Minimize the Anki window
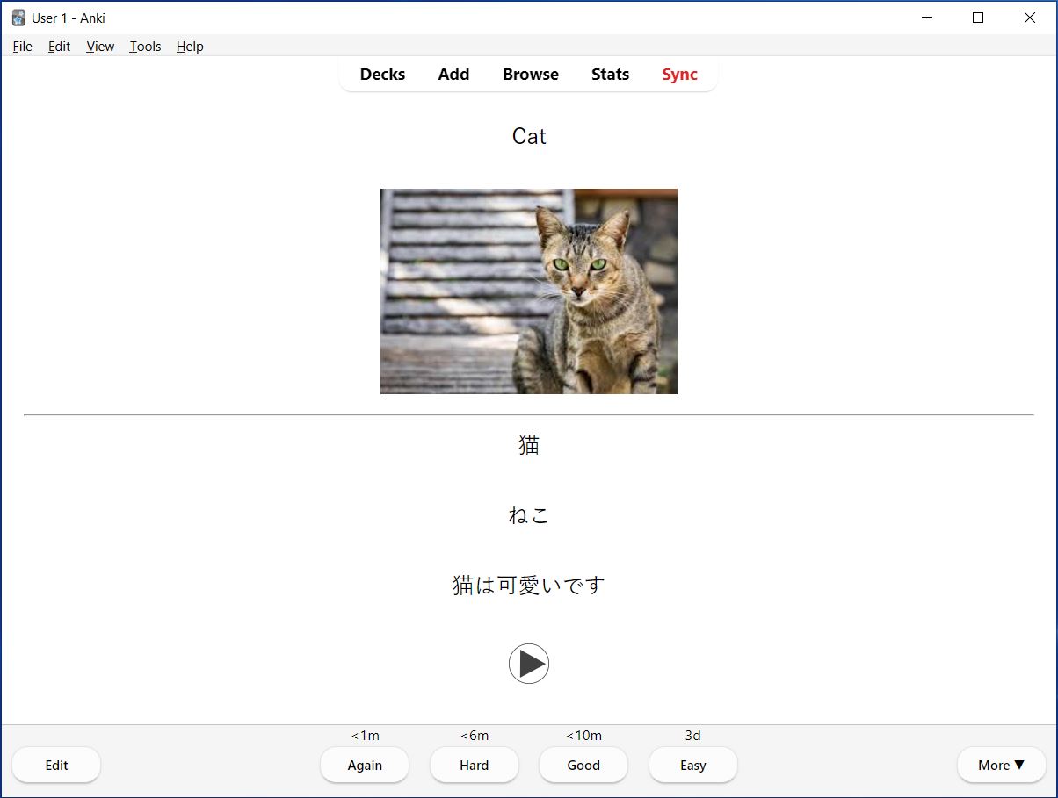This screenshot has height=798, width=1058. (925, 18)
